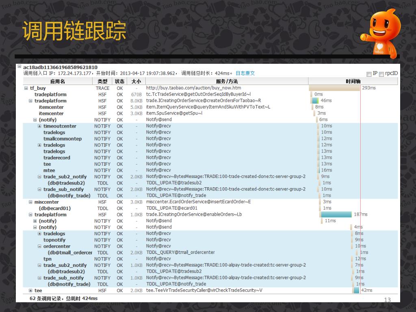Select the 5.0KB size cell
416x312 pixels.
[x=136, y=107]
